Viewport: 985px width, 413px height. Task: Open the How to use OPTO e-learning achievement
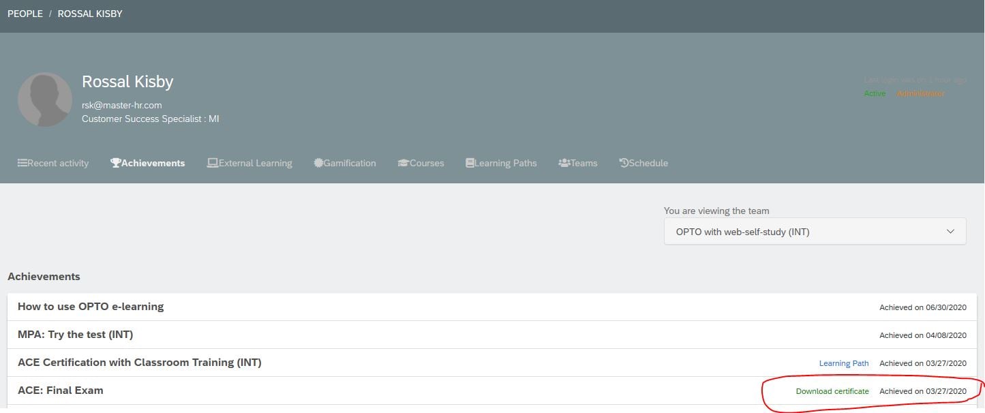(91, 307)
